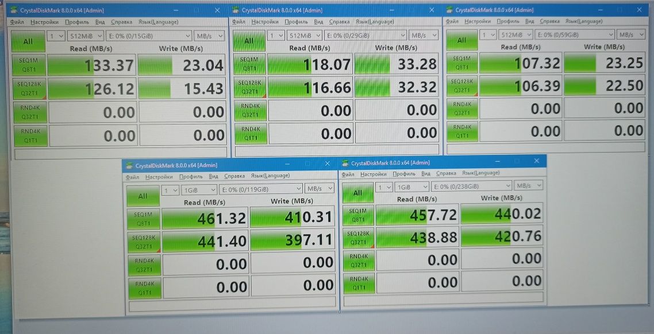Open Настройки menu in the 59GiB window
Image resolution: width=654 pixels, height=334 pixels.
(478, 21)
